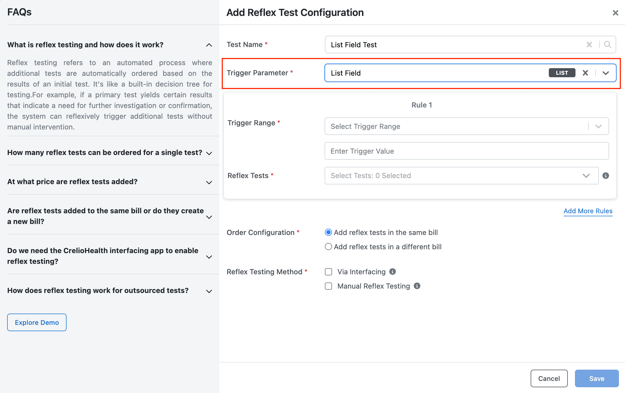This screenshot has width=625, height=393.
Task: Click the Reflex Tests info icon
Action: coord(605,176)
